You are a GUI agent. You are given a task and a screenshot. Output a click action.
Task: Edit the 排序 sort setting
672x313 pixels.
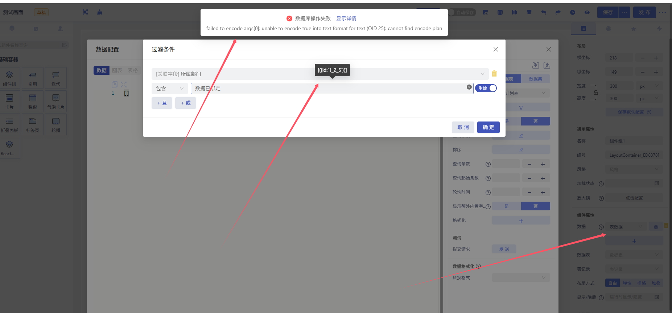(521, 150)
